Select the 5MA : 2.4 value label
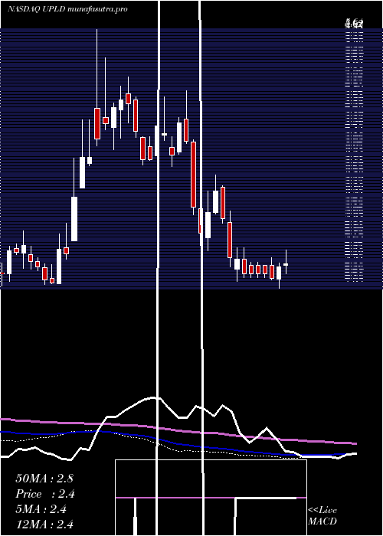 [41, 509]
